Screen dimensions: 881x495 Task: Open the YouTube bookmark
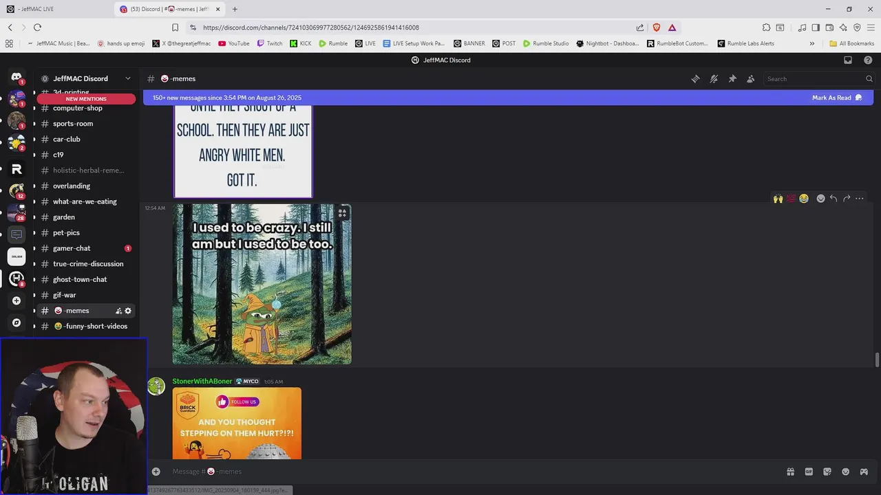(234, 43)
